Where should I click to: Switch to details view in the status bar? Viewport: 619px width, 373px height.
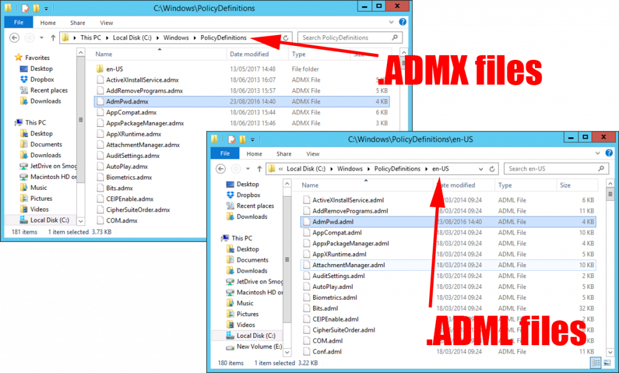595,363
